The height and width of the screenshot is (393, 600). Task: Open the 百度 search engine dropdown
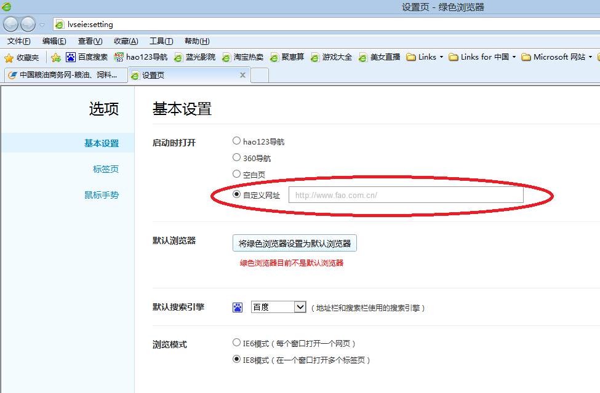coord(279,307)
